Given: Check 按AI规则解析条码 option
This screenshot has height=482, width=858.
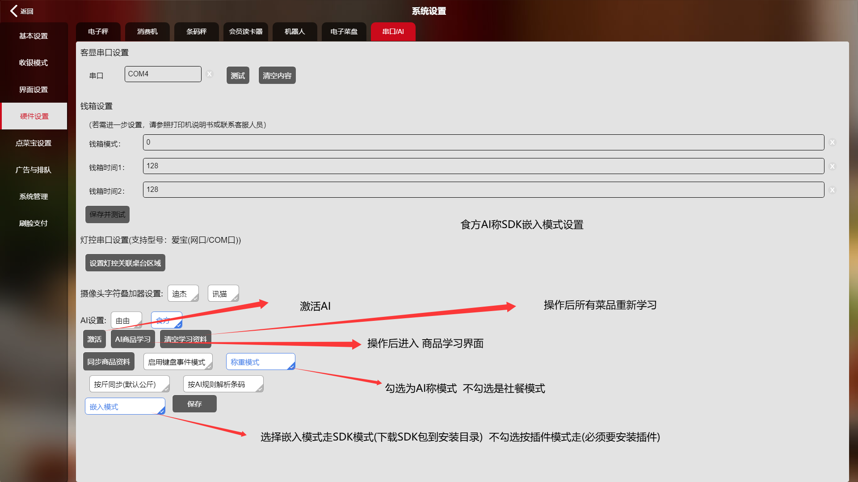Looking at the screenshot, I should point(223,384).
